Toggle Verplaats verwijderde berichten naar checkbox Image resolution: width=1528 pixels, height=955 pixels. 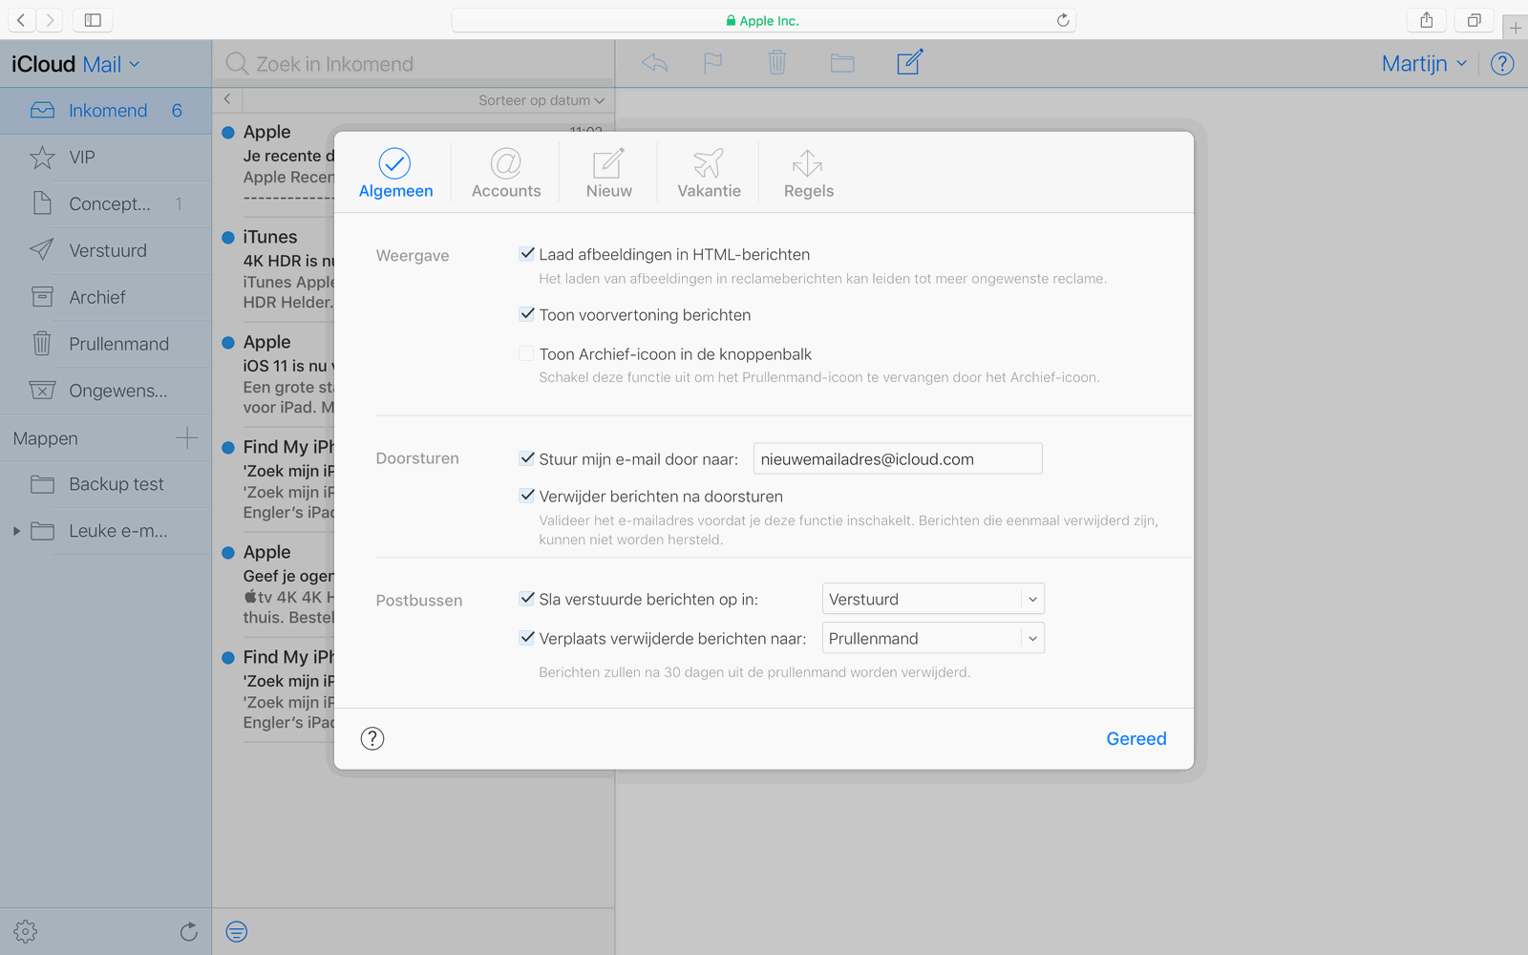(526, 638)
